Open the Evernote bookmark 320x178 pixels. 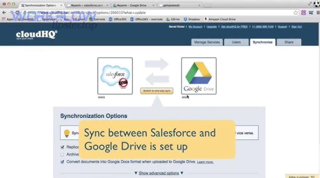pos(97,19)
